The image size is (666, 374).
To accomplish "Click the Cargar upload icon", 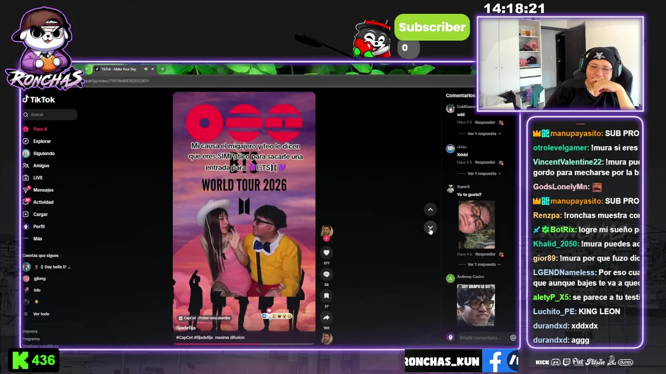I will coord(26,214).
